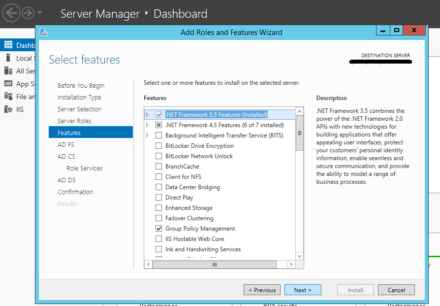440x306 pixels.
Task: Go to AD CS step
Action: pos(66,156)
